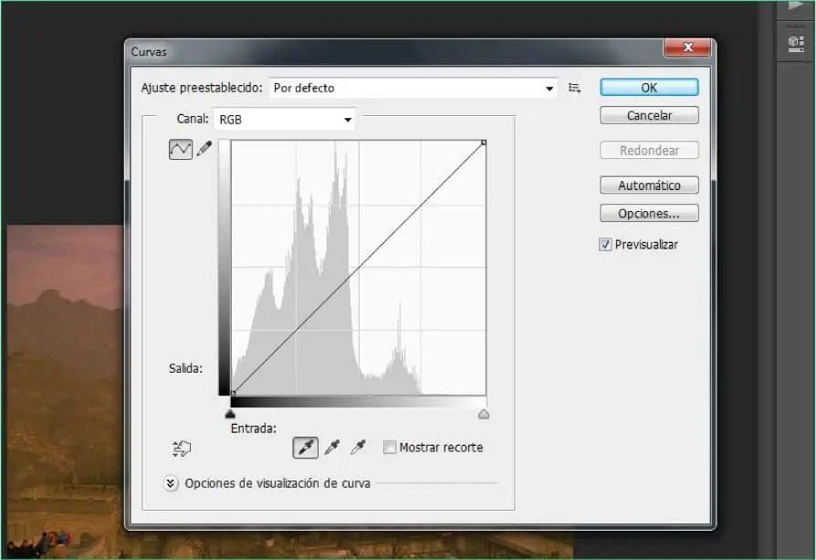Click the white input slider triangle
The width and height of the screenshot is (816, 560).
coord(484,414)
